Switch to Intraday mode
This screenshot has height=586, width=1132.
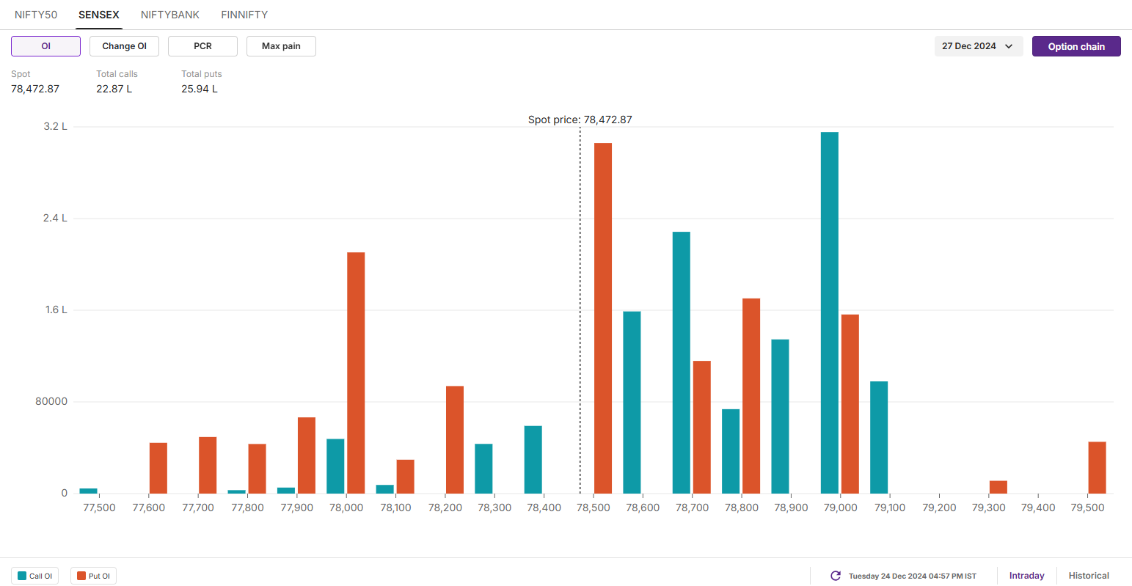[x=1026, y=576]
